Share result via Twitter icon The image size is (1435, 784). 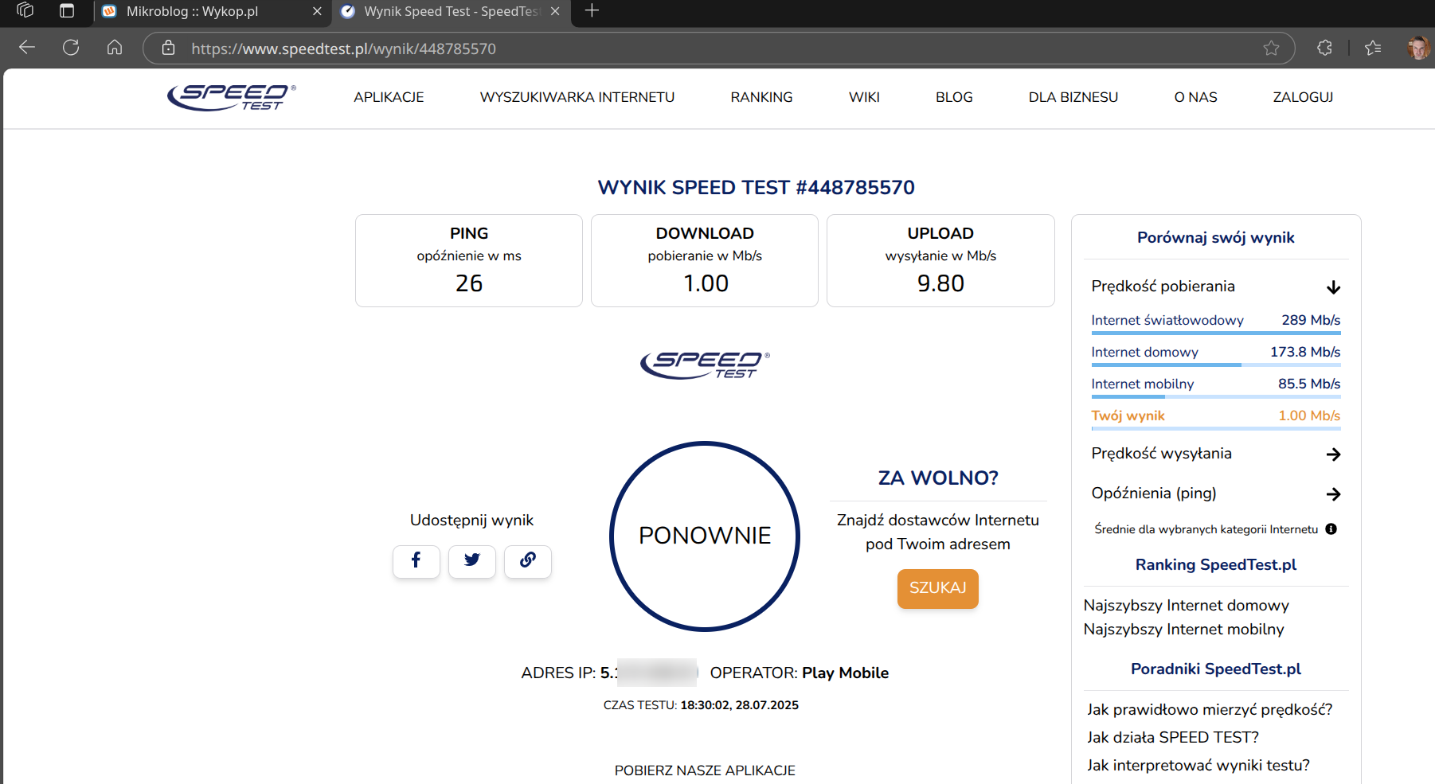coord(471,561)
